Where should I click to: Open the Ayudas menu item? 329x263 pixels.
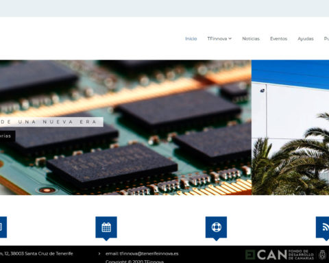click(306, 38)
